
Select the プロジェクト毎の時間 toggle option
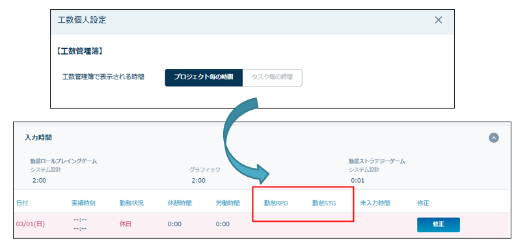click(204, 77)
